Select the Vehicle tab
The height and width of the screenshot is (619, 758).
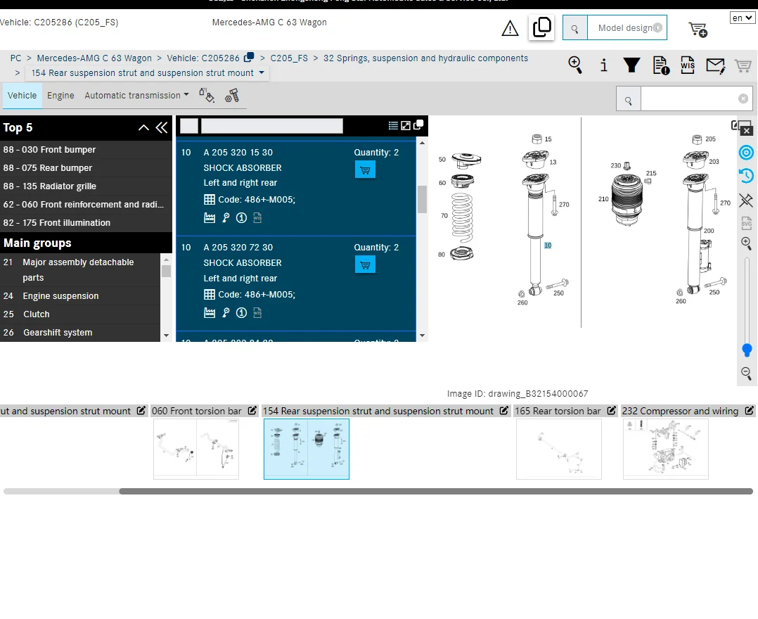pyautogui.click(x=23, y=95)
